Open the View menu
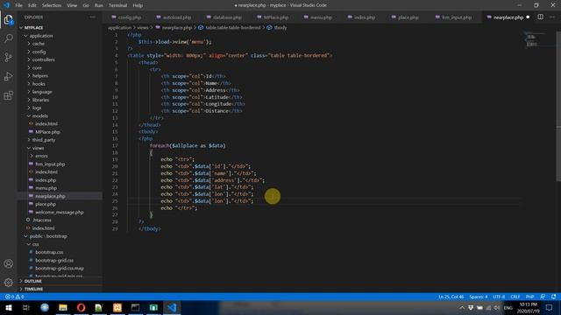561x315 pixels. tap(72, 5)
